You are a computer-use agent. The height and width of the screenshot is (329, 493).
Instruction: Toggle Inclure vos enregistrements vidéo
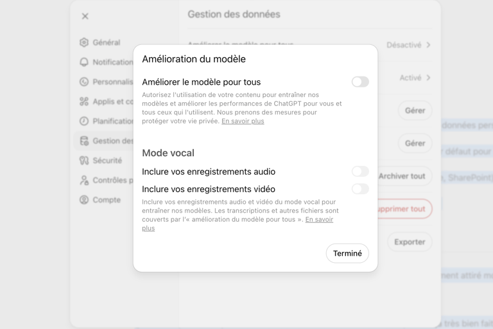(360, 189)
